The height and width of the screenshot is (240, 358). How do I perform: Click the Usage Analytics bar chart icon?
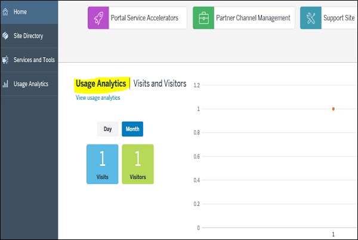[5, 84]
